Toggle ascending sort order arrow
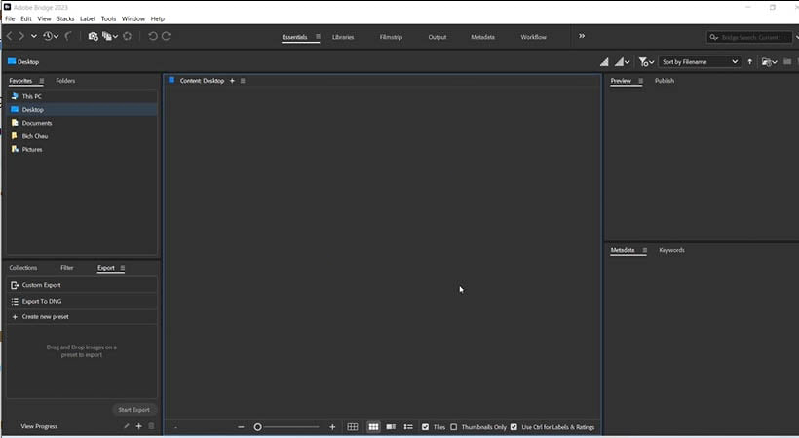 (749, 61)
